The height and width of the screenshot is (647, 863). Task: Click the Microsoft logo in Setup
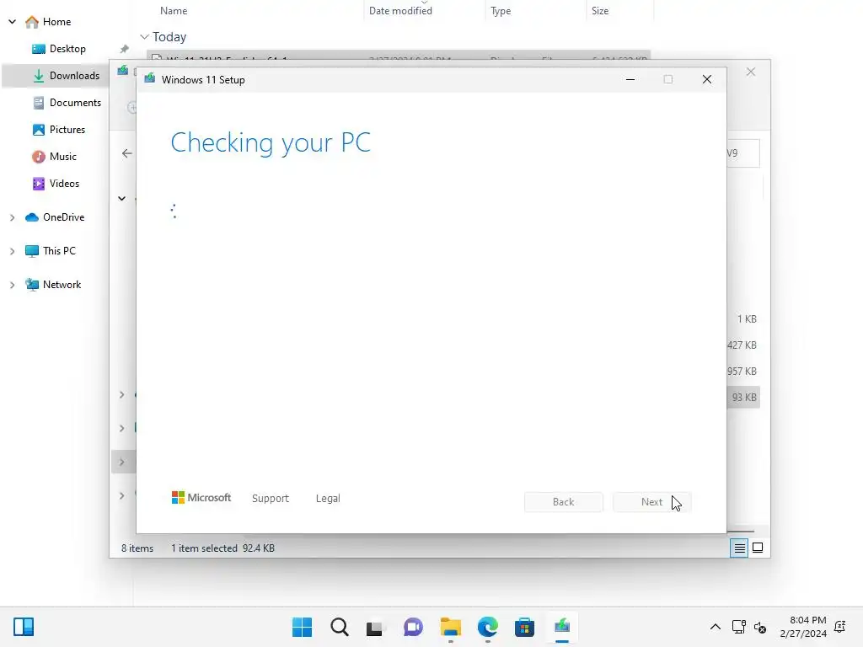click(x=201, y=497)
